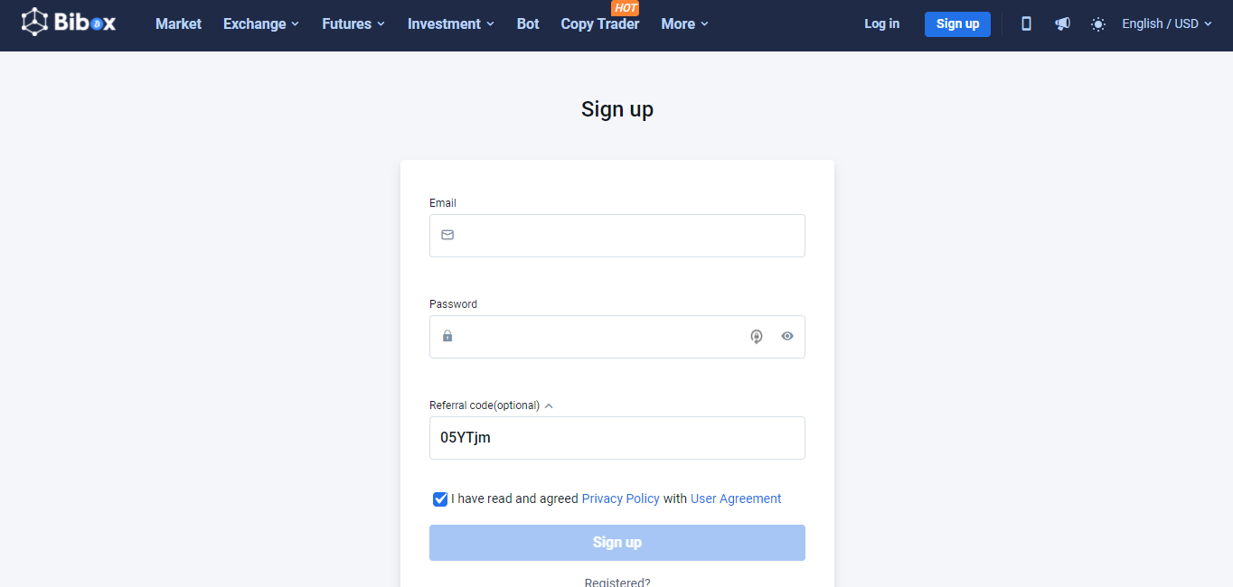Switch theme with the sun icon
Image resolution: width=1233 pixels, height=587 pixels.
[x=1097, y=24]
